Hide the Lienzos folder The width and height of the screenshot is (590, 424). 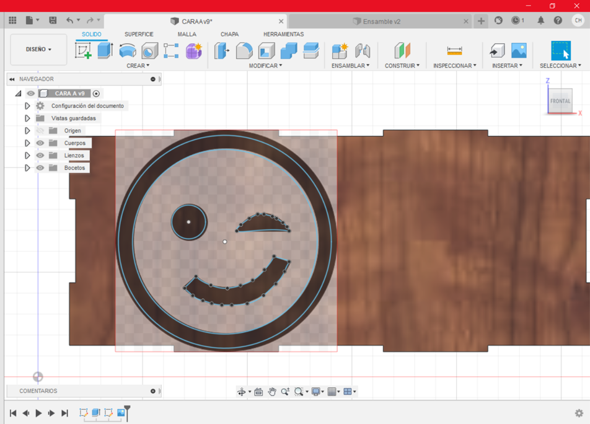pos(42,155)
